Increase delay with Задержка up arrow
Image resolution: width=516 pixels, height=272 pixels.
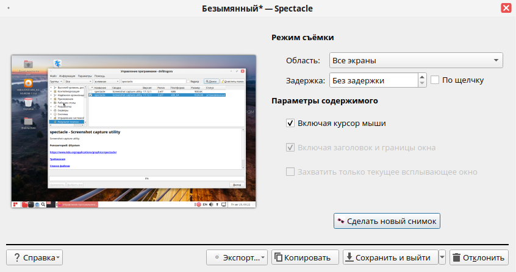421,76
